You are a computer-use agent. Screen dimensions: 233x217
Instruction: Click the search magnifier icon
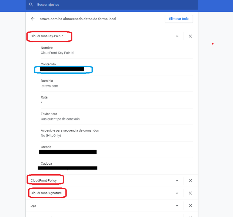coord(31,4)
